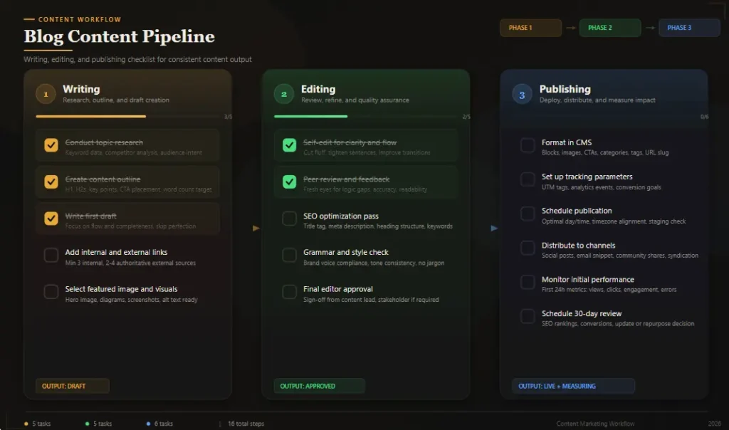Click the orange arrow between Writing and Editing

tap(255, 229)
